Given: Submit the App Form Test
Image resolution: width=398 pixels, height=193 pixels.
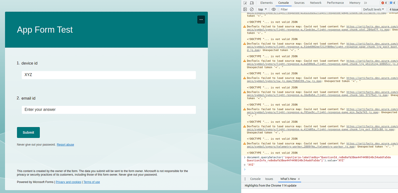Looking at the screenshot, I should [28, 132].
